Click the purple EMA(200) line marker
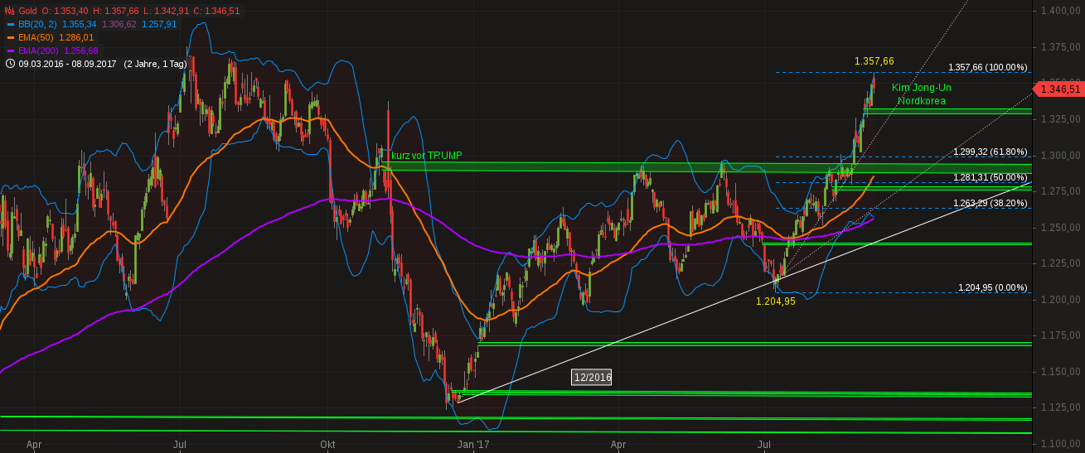The image size is (1085, 453). [10, 51]
